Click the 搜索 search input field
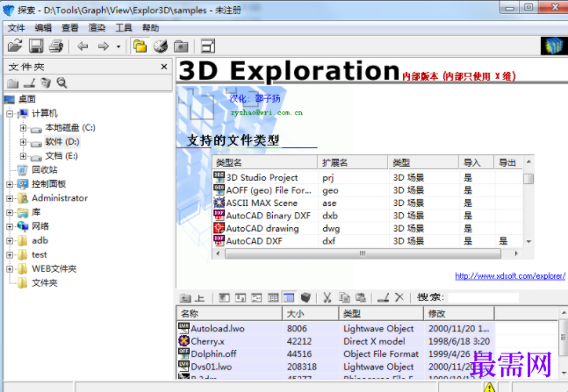The width and height of the screenshot is (568, 392). [x=484, y=297]
